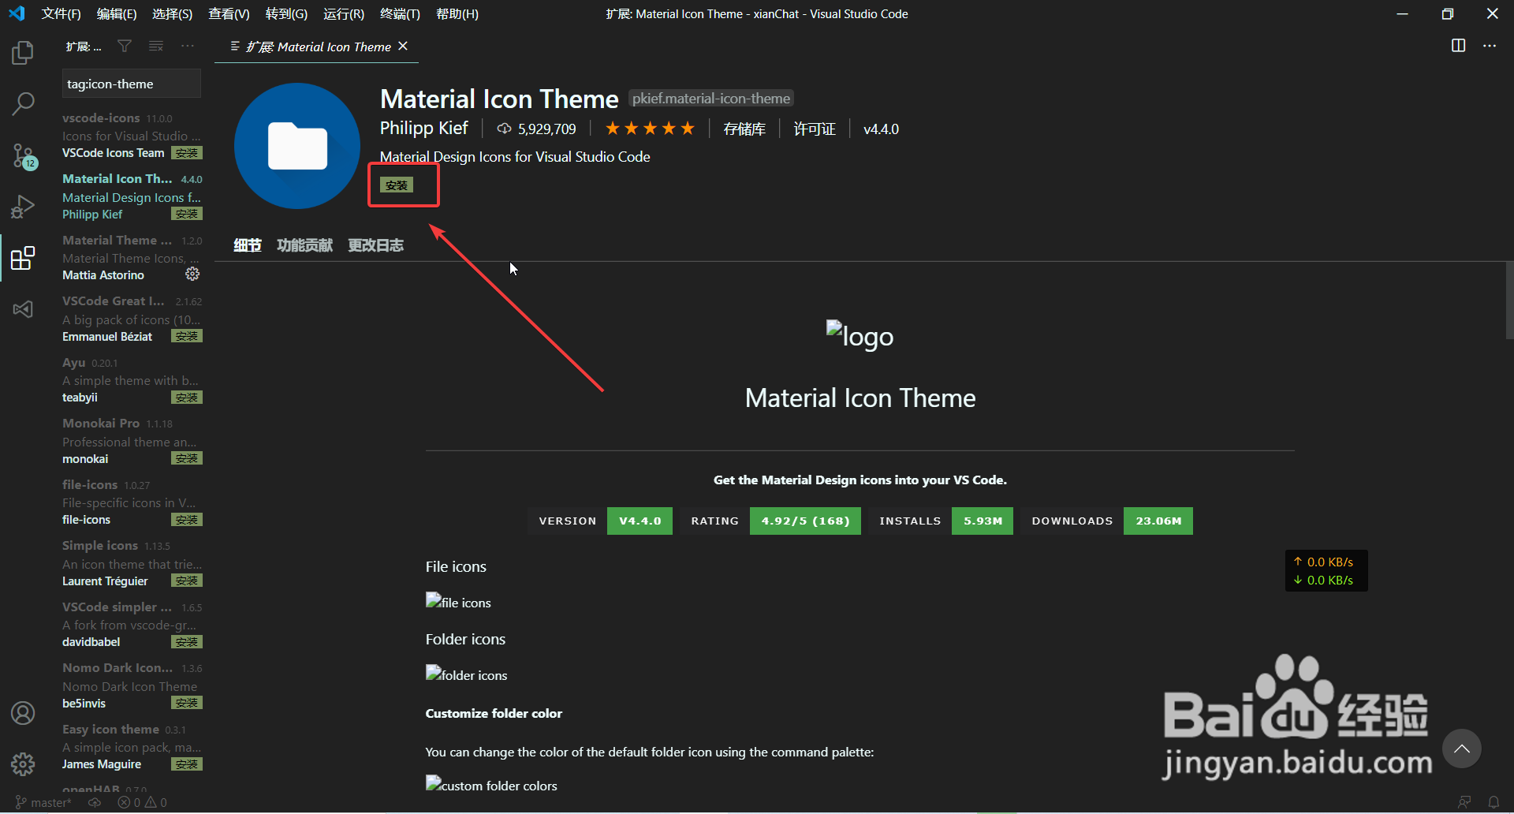1514x814 pixels.
Task: Open the Extensions view icon
Action: (23, 258)
